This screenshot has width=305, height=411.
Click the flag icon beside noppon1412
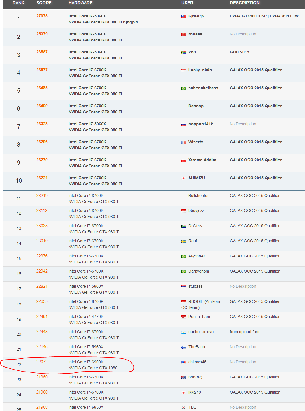click(x=184, y=124)
